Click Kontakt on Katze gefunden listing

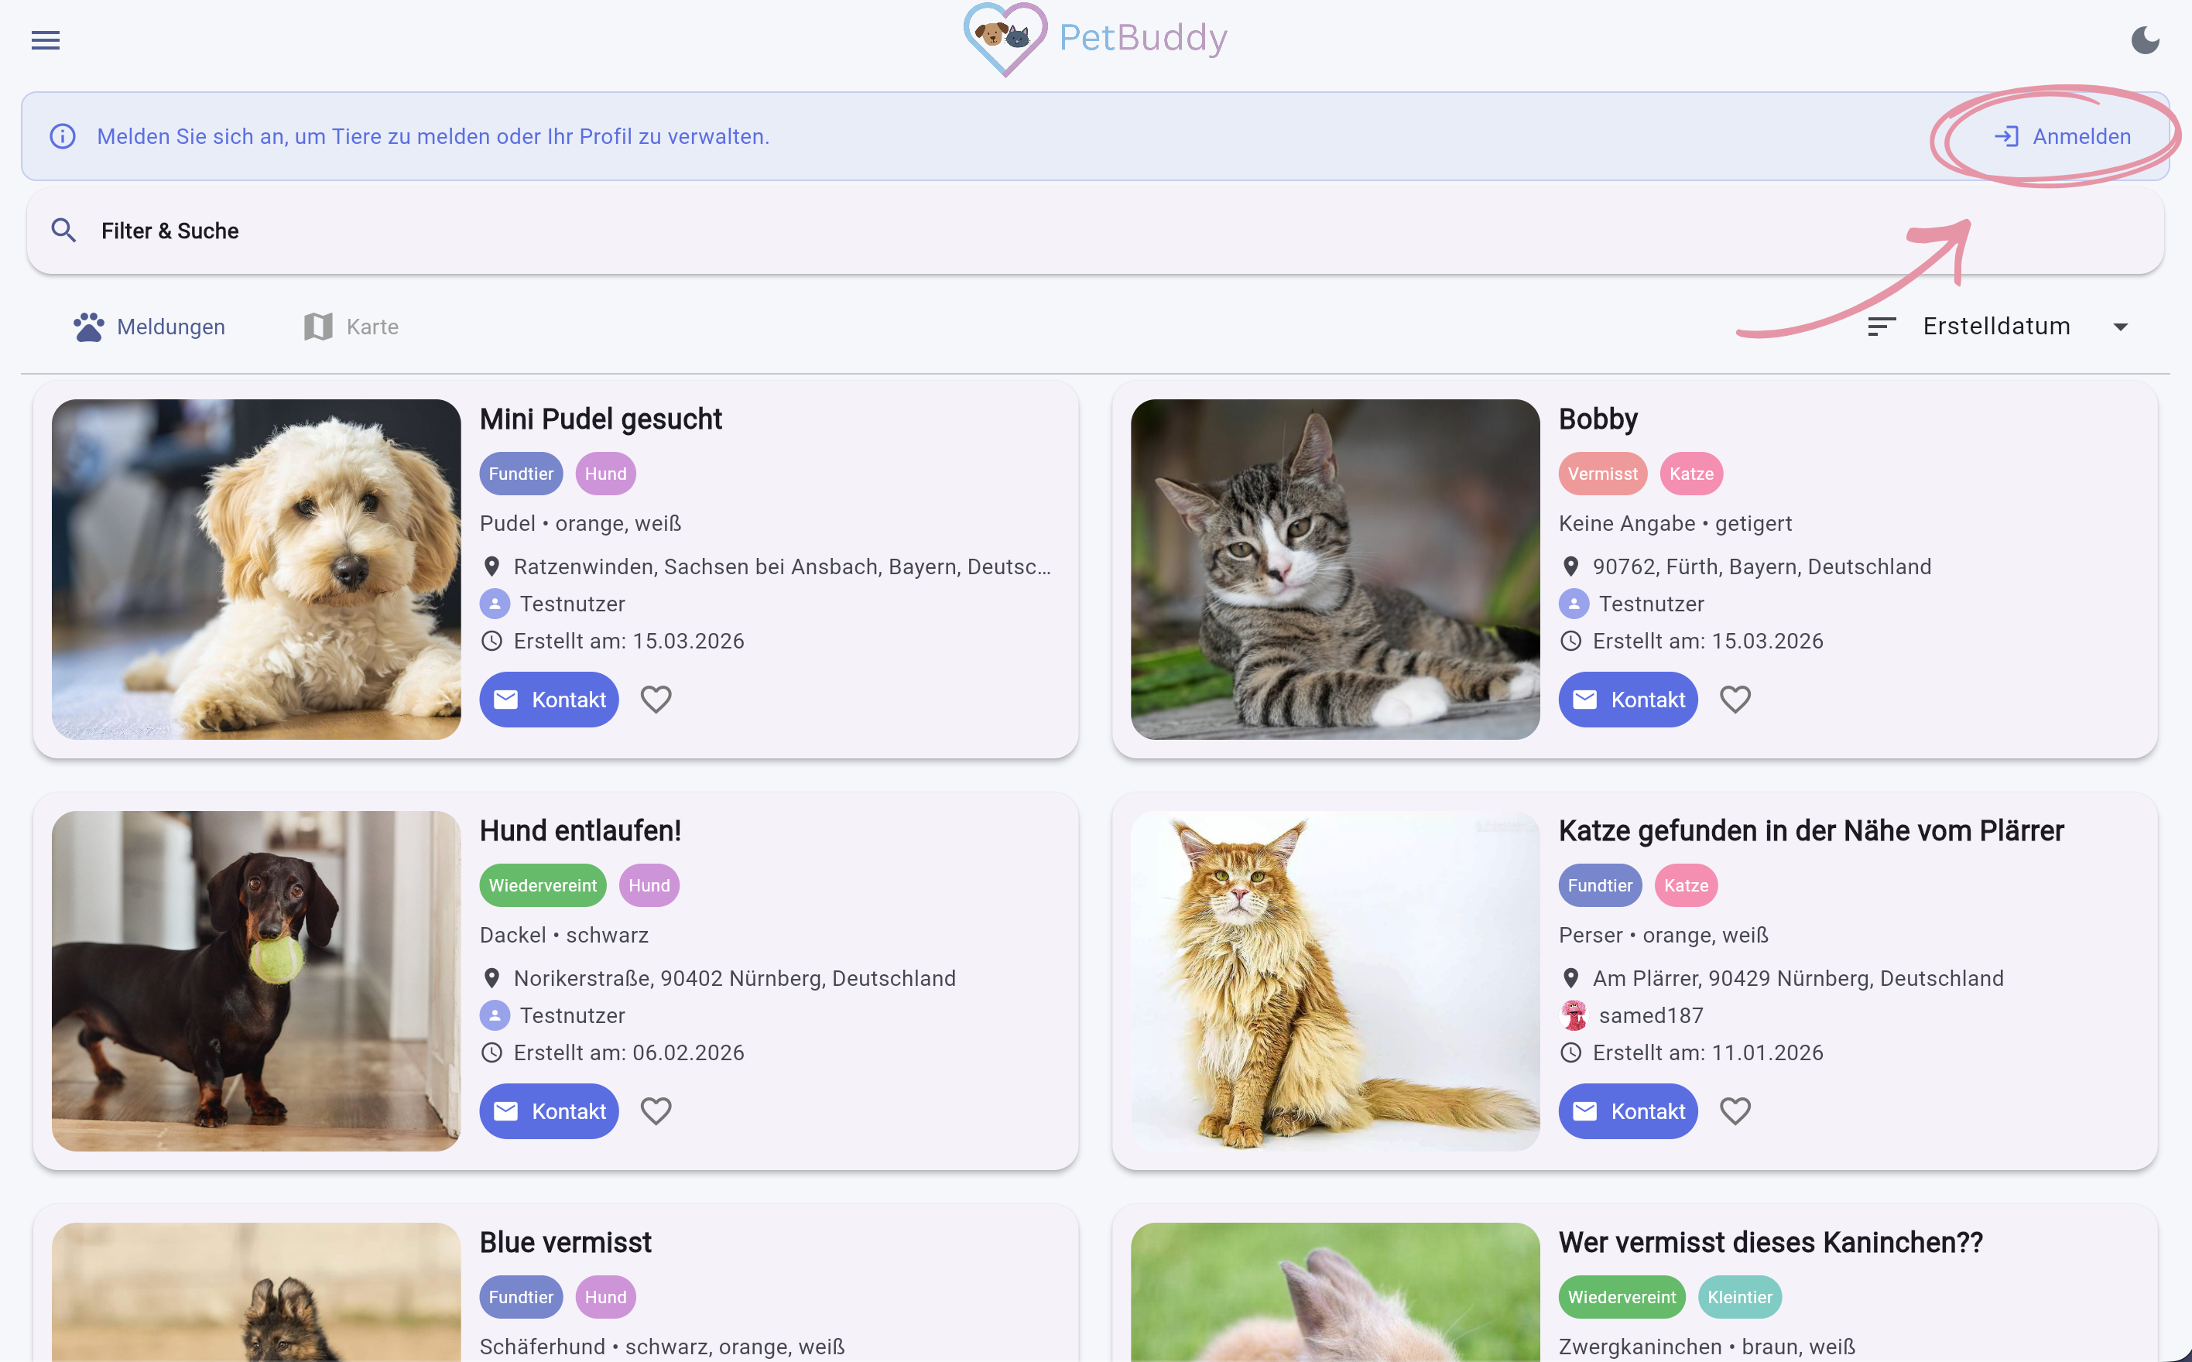[1627, 1111]
